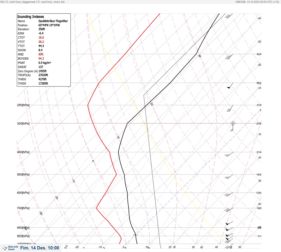Click the wind barb at 700 hPa

point(229,210)
